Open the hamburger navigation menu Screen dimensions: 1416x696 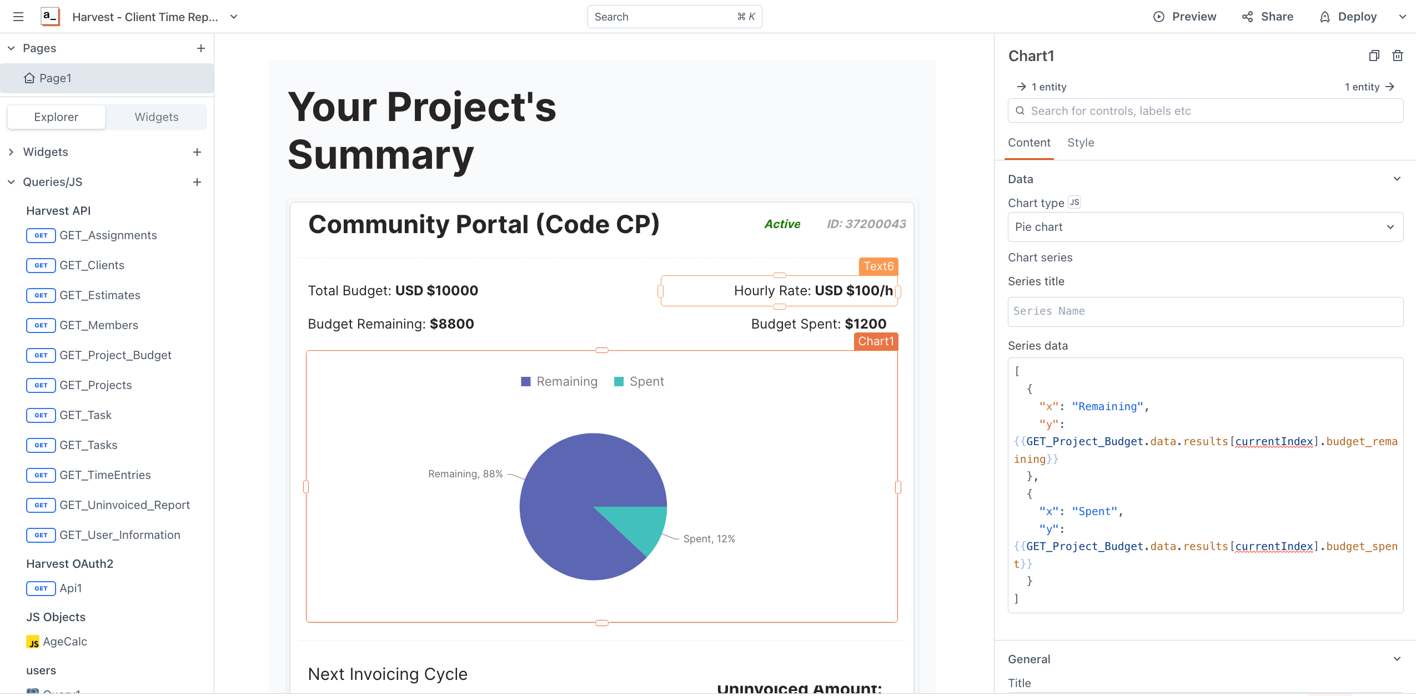point(18,17)
